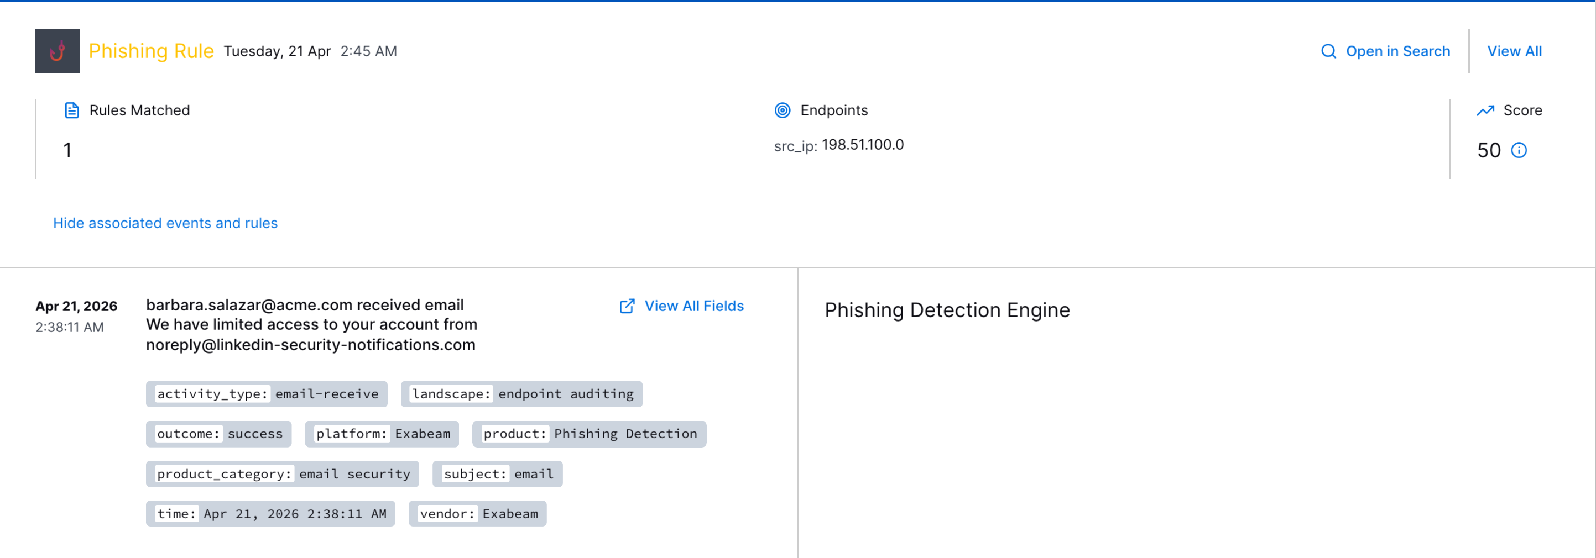Click the src_ip value 198.51.100.0
Viewport: 1596px width, 558px height.
(x=863, y=145)
